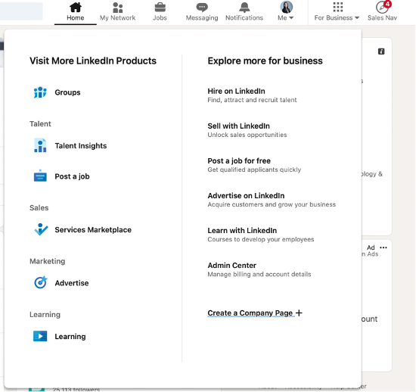Open the Jobs briefcase icon
Screen dimensions: 416x392
tap(160, 8)
